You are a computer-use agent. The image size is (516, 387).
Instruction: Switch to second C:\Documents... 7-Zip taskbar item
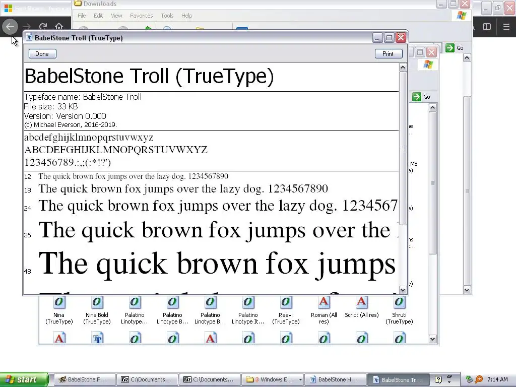tap(210, 379)
